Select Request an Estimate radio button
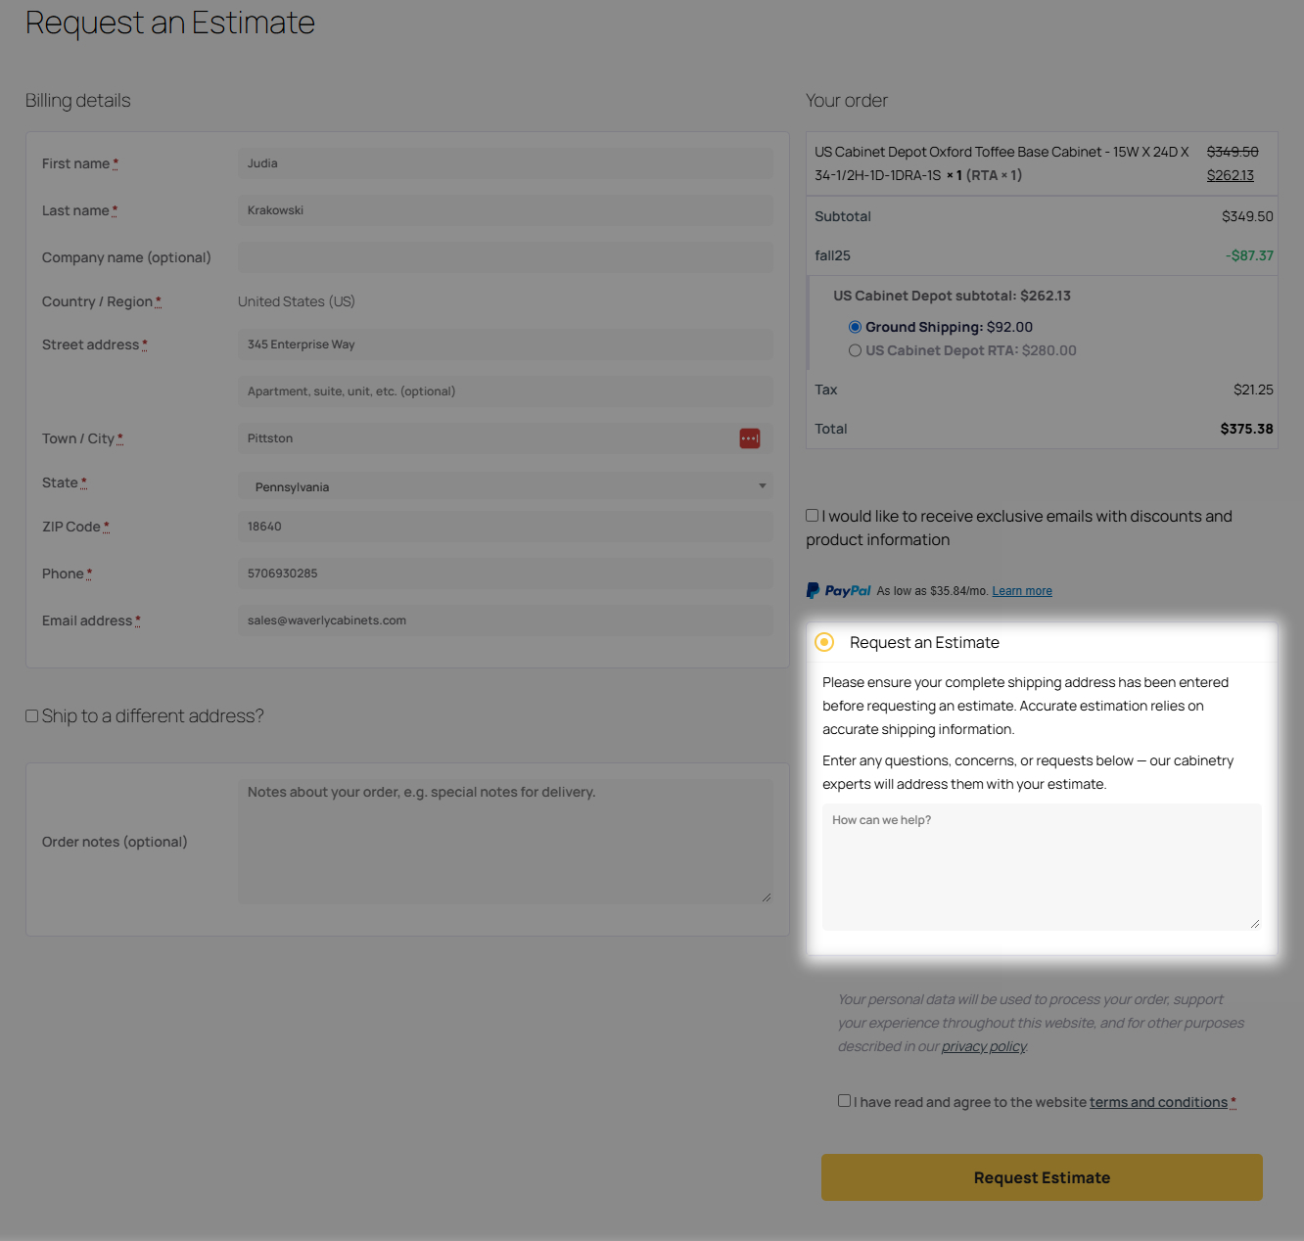1304x1241 pixels. coord(824,642)
